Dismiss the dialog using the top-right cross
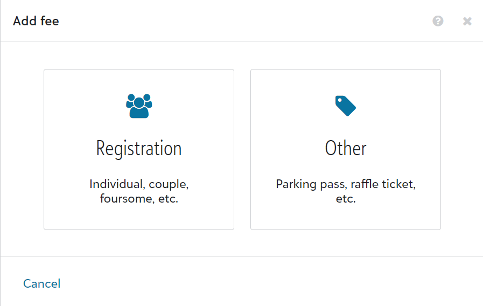The height and width of the screenshot is (306, 483). coord(467,21)
